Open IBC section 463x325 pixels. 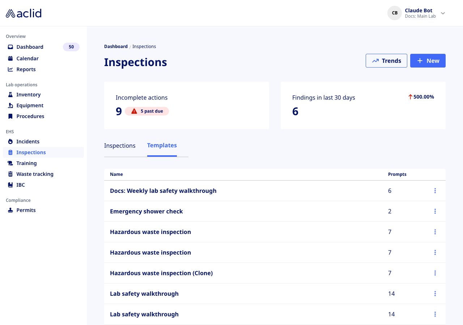click(x=43, y=185)
